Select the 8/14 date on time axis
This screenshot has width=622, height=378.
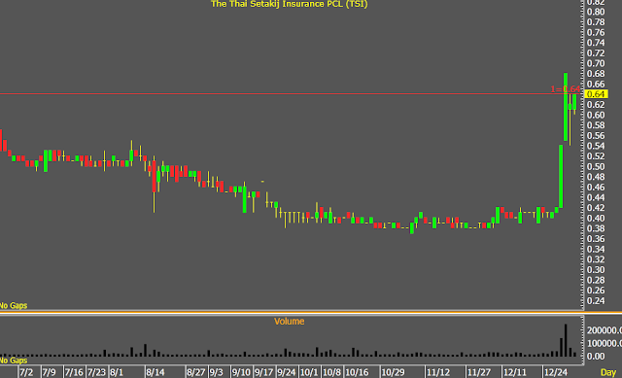[155, 373]
